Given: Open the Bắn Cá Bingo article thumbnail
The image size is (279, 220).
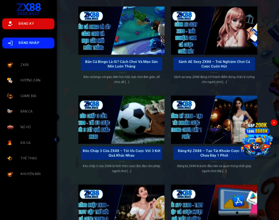Looking at the screenshot, I should click(x=122, y=30).
